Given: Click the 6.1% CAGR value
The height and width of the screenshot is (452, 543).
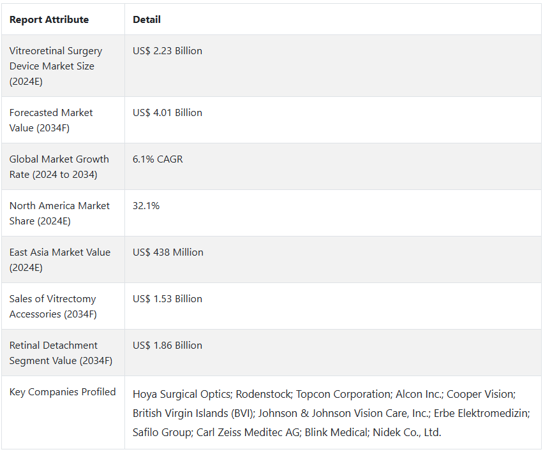Looking at the screenshot, I should click(158, 159).
